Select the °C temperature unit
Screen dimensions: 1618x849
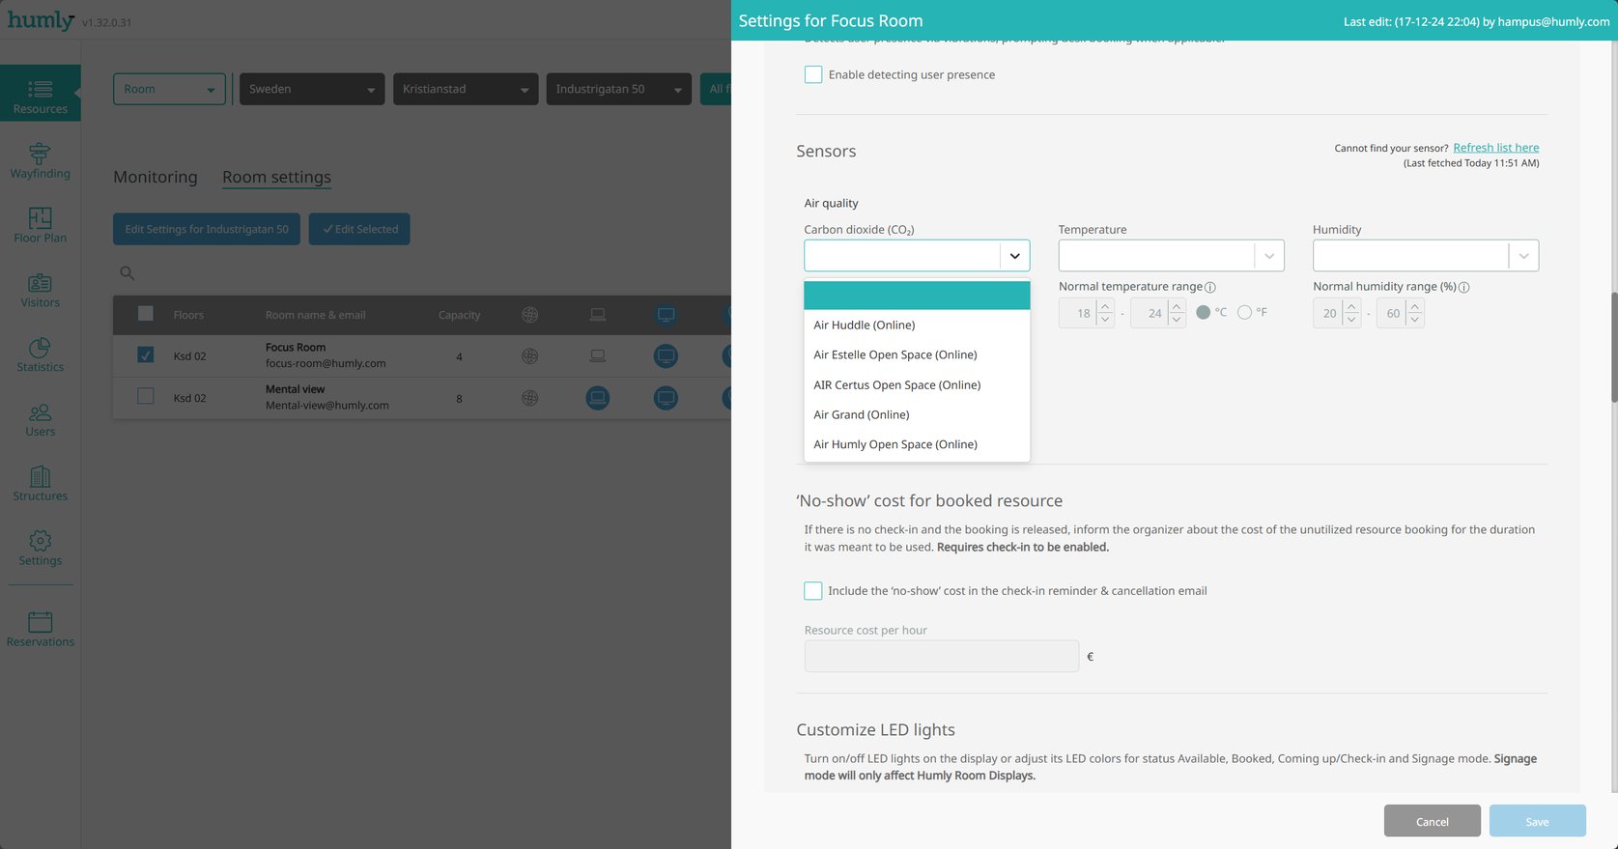point(1203,312)
